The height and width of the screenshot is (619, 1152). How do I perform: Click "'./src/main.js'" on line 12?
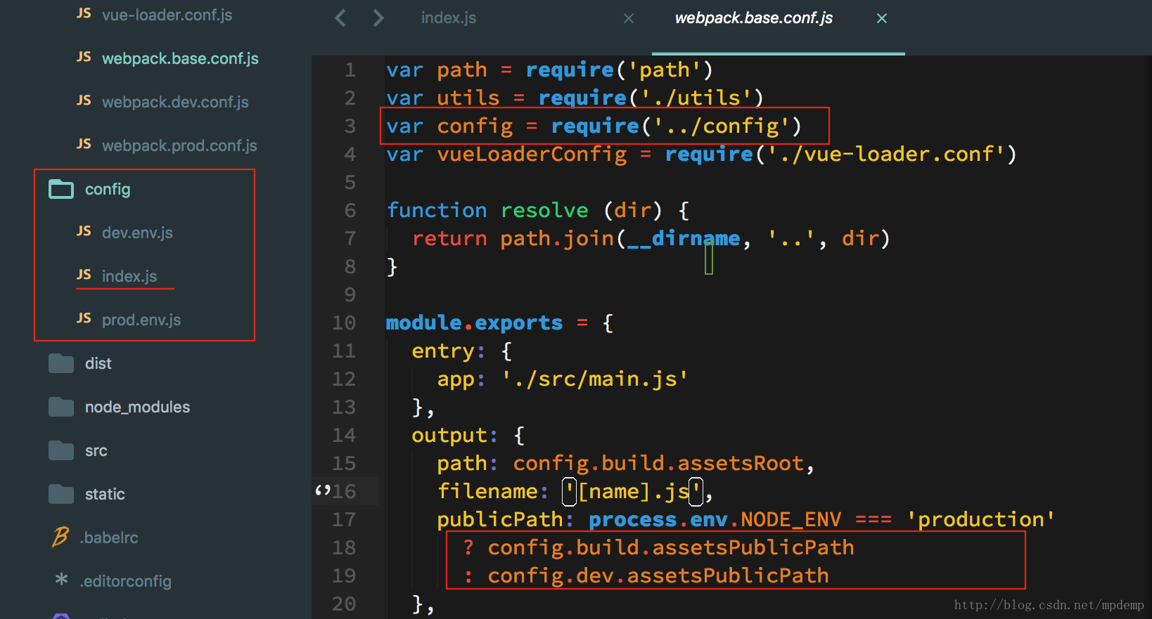[595, 379]
